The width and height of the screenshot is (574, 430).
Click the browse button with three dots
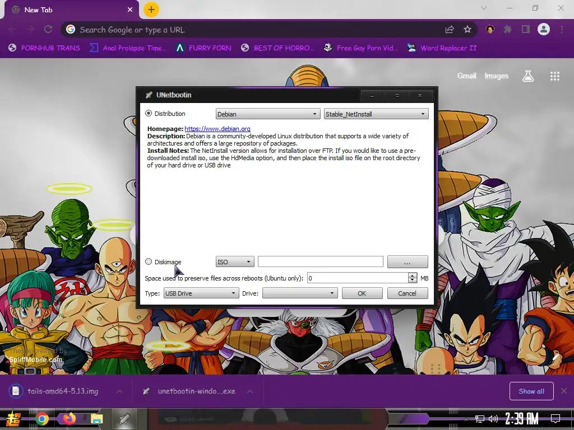click(x=408, y=262)
